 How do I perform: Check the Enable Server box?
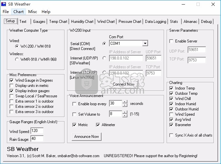171,41
